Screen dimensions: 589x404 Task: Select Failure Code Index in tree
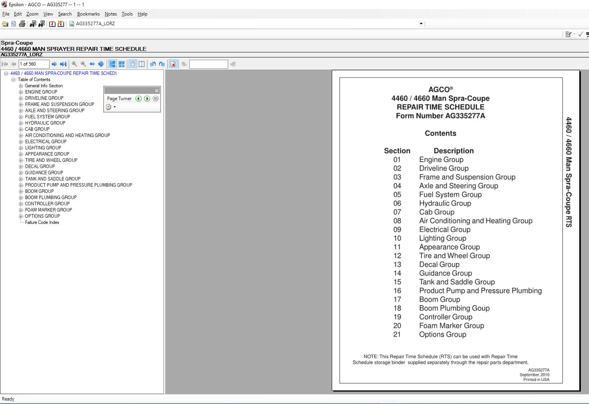[x=42, y=222]
